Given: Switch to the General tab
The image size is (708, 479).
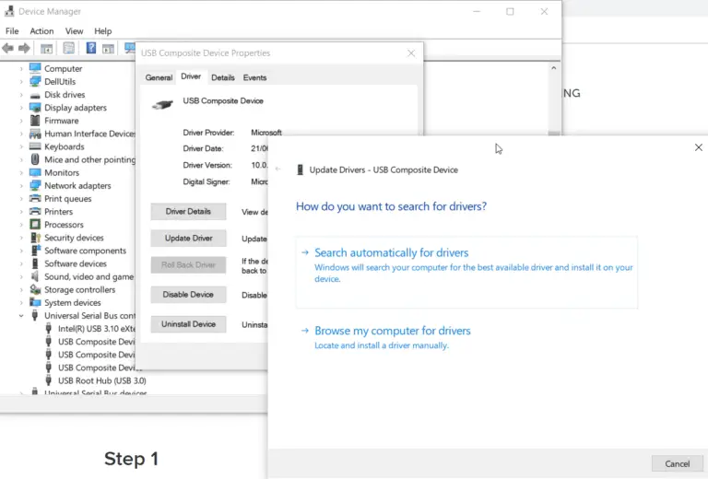Looking at the screenshot, I should click(159, 77).
